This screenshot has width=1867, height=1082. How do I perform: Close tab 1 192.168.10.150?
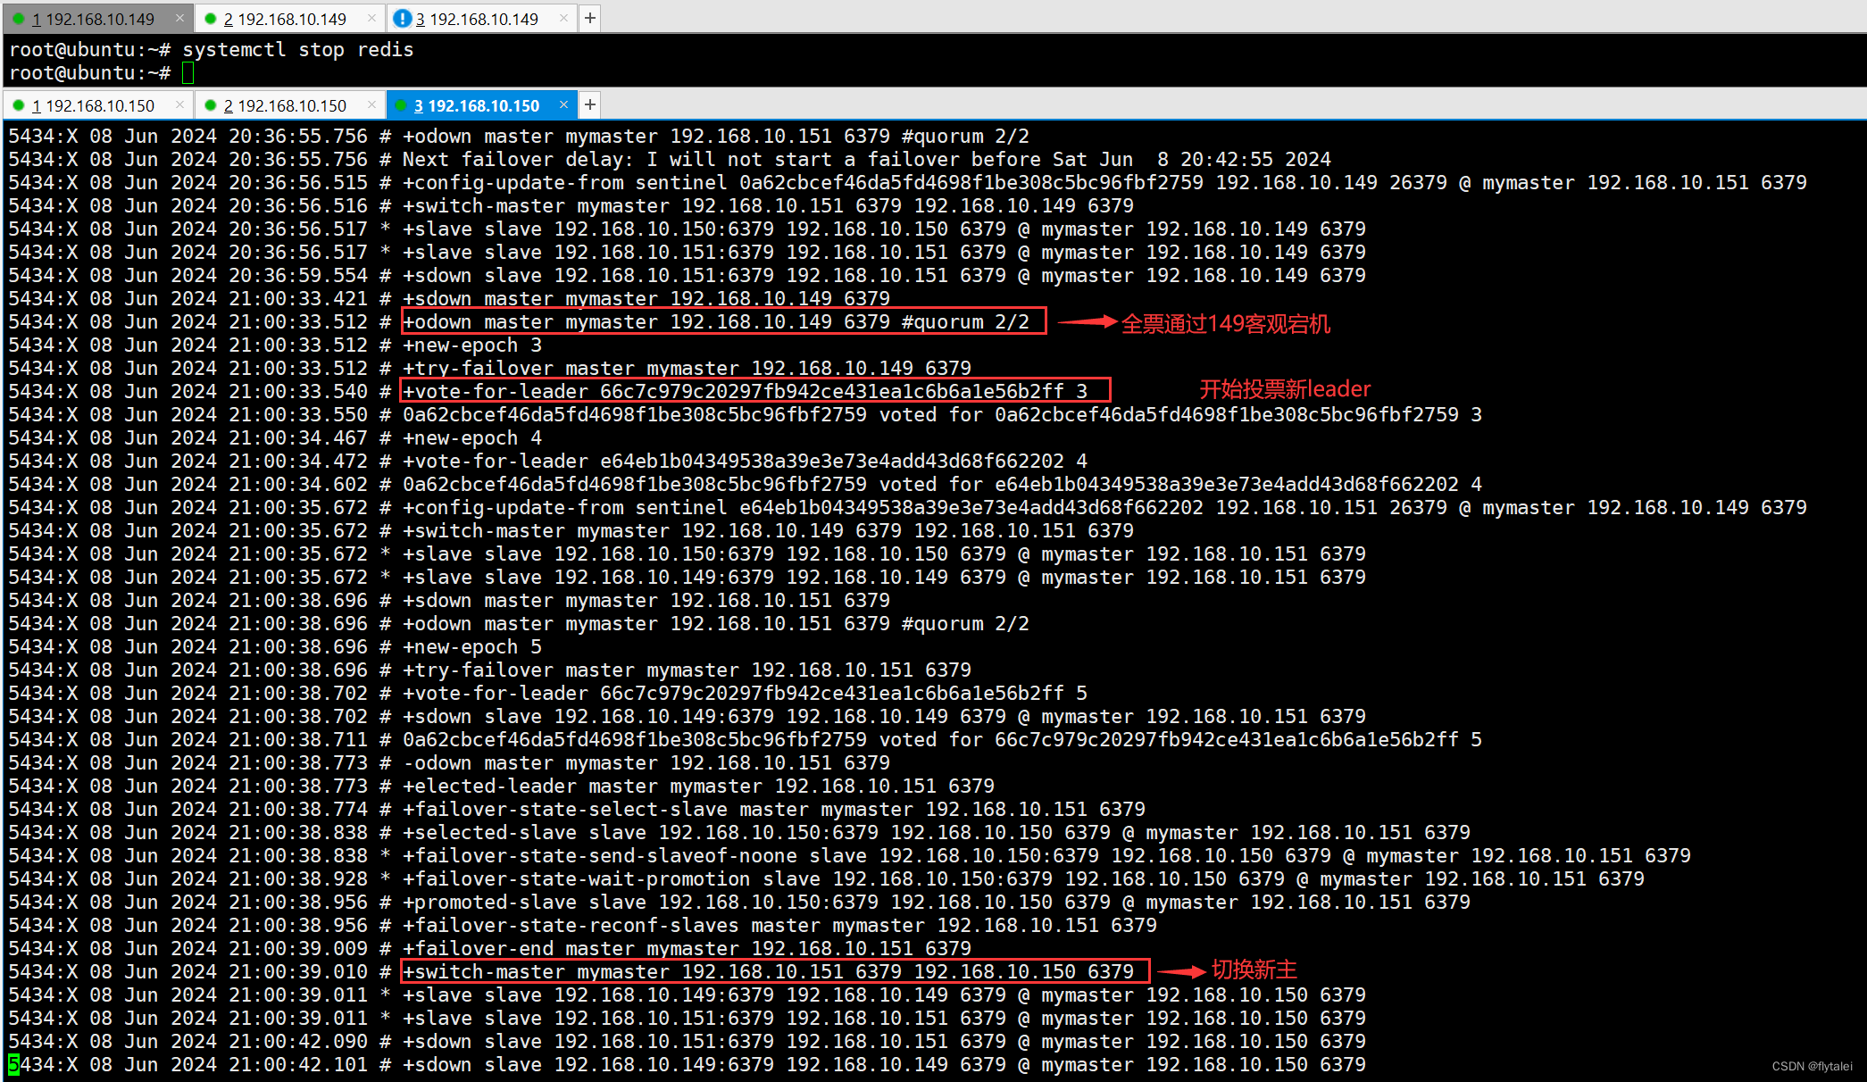pyautogui.click(x=179, y=104)
